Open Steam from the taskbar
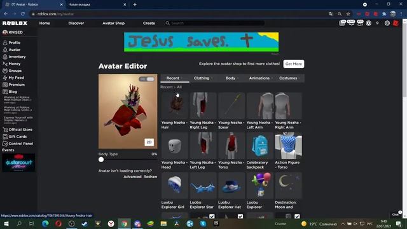 (x=85, y=223)
